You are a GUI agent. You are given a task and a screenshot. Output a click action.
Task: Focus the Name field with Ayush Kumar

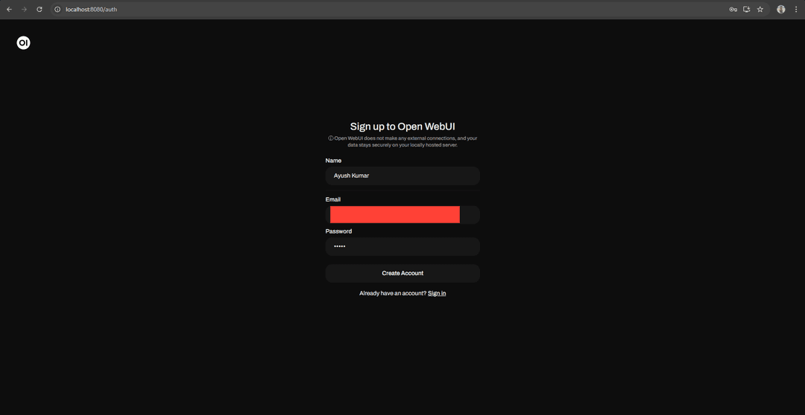[402, 176]
